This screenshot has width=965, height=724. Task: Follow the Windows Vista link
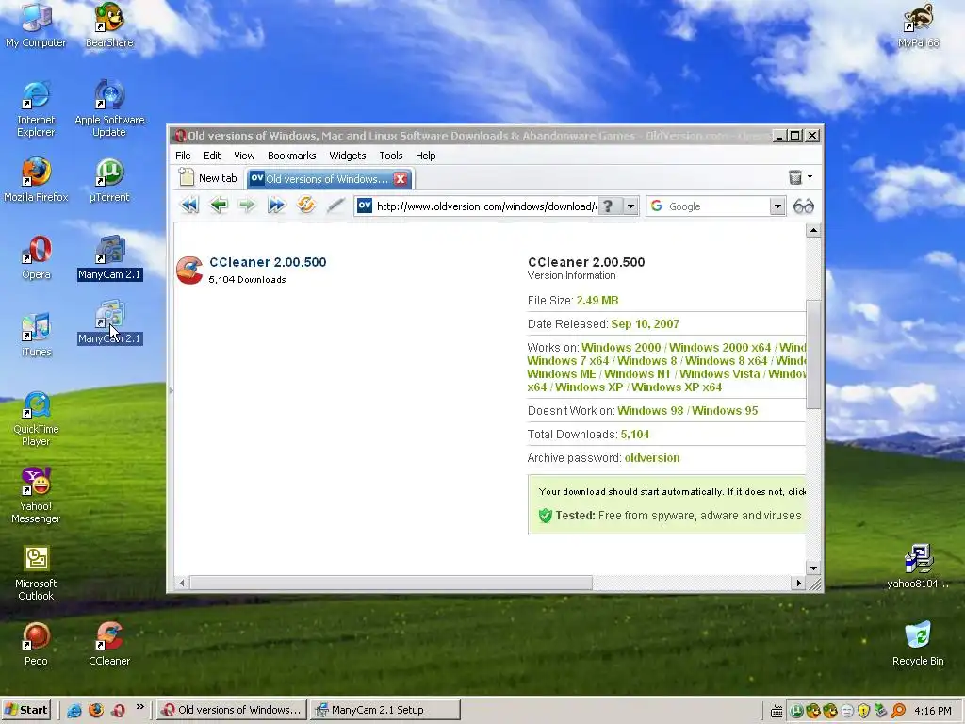click(719, 373)
